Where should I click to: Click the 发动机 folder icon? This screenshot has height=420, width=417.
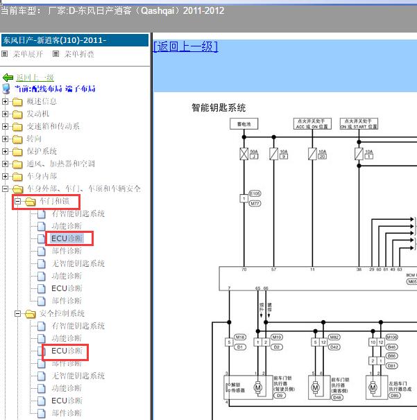click(x=17, y=114)
